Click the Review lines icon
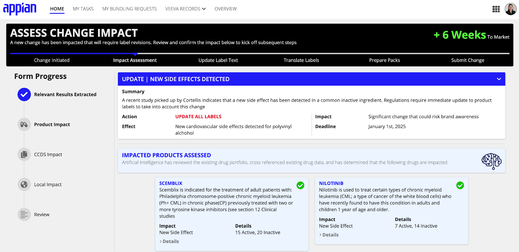The image size is (519, 252). tap(24, 214)
